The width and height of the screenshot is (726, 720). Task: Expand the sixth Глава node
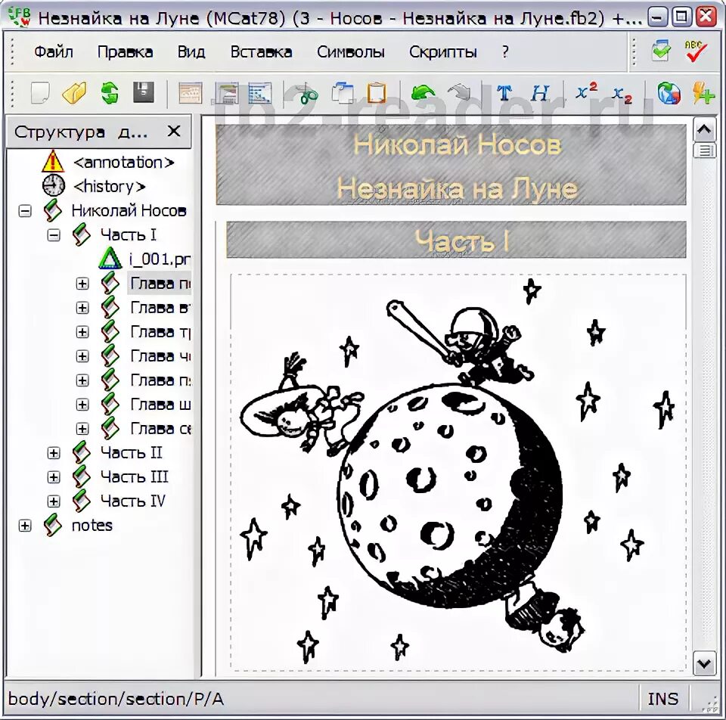click(82, 405)
